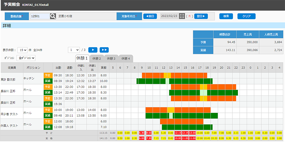The image size is (285, 142).
Task: Click yellow break block in 東計 勤太郎 schedule
Action: point(167,75)
